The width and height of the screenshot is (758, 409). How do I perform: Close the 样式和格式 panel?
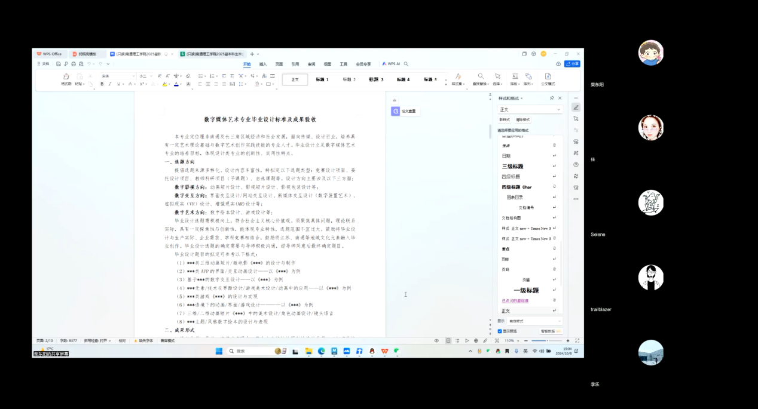click(560, 98)
